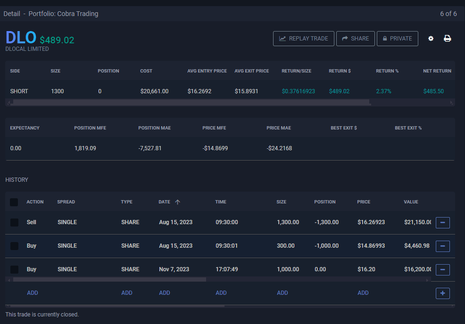Delete the Aug 15 Buy row via minus
The image size is (465, 324).
[442, 246]
